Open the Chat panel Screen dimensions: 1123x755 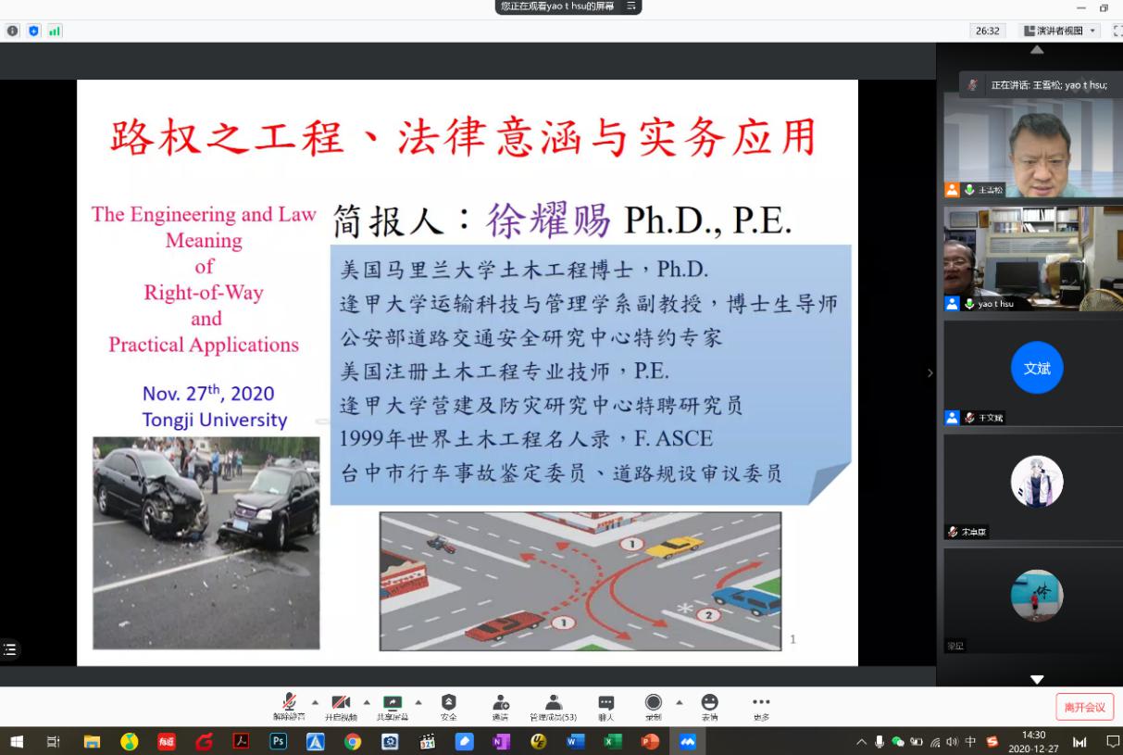click(605, 704)
